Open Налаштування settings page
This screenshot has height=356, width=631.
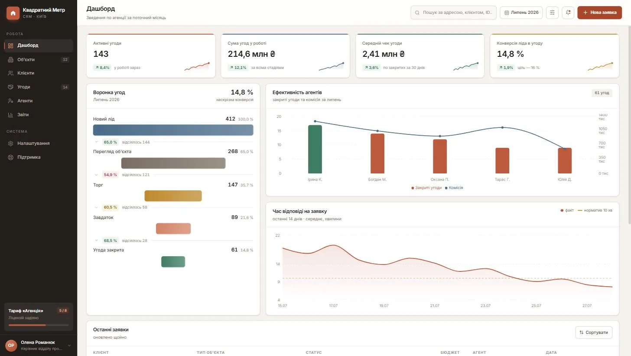tap(39, 144)
